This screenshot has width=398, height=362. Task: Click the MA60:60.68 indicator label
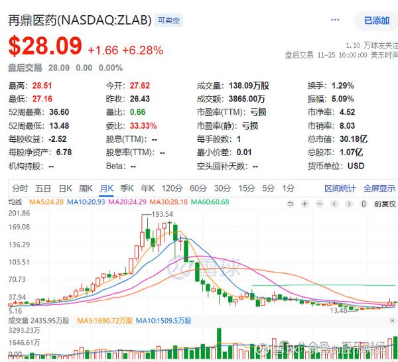pos(210,202)
